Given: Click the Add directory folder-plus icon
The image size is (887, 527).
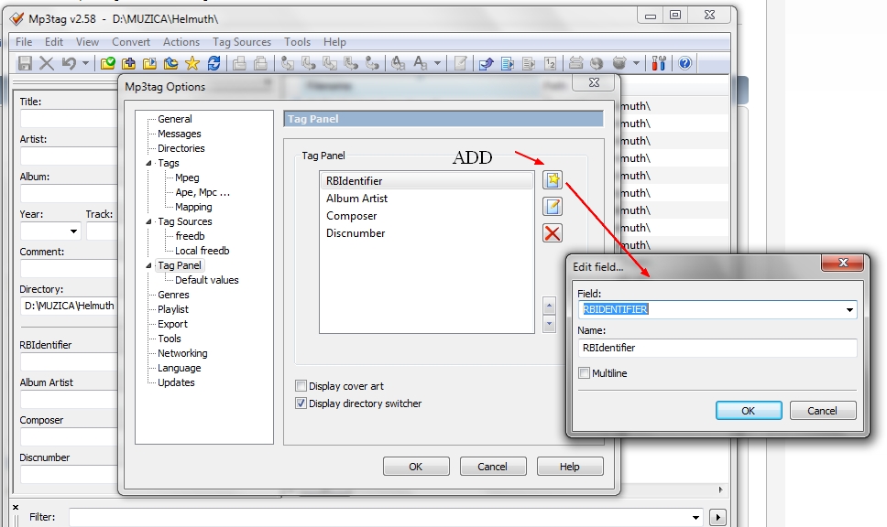Looking at the screenshot, I should (128, 63).
